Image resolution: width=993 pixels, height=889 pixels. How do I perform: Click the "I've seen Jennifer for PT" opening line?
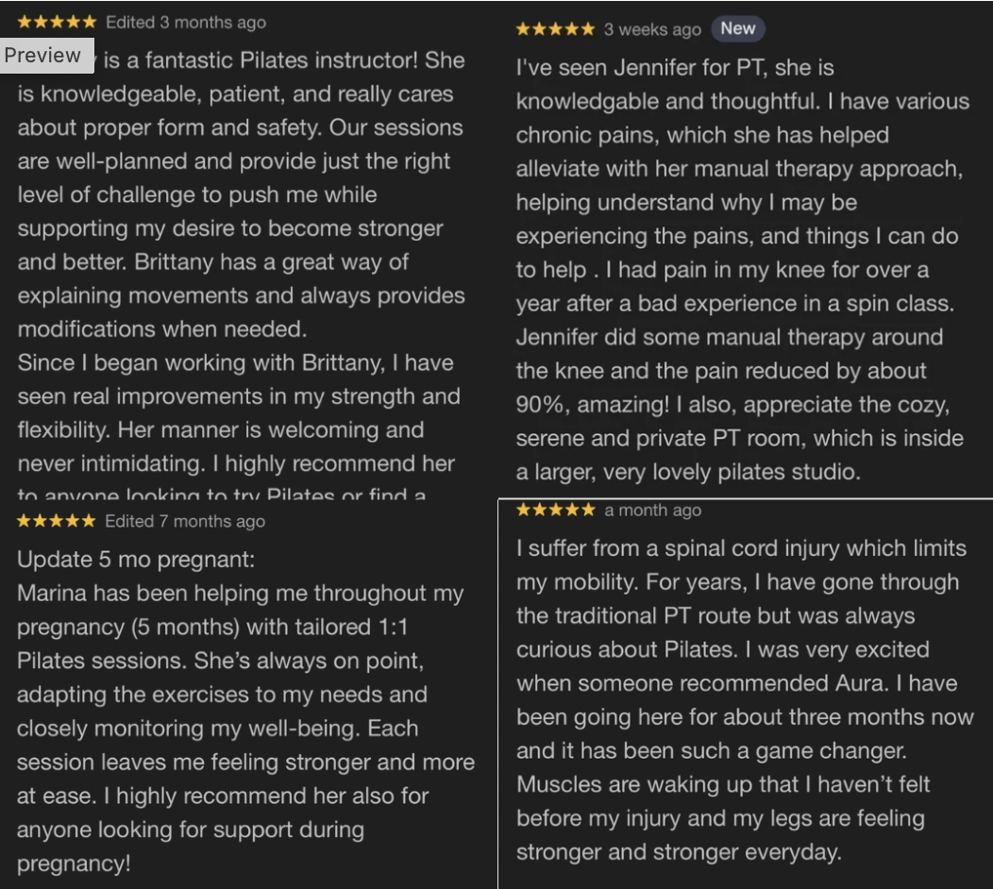coord(675,68)
